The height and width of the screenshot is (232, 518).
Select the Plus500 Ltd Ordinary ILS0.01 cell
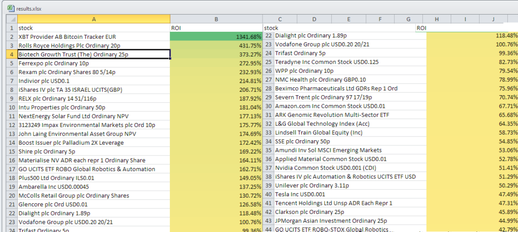[x=94, y=178]
